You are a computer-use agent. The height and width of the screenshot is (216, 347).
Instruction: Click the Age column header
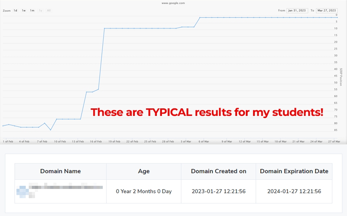point(143,171)
